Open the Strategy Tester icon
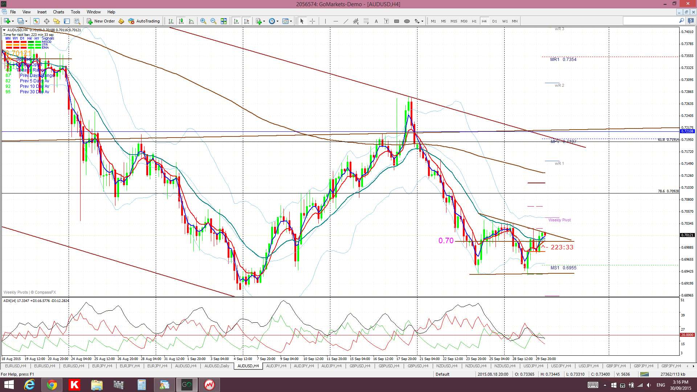 [x=77, y=21]
